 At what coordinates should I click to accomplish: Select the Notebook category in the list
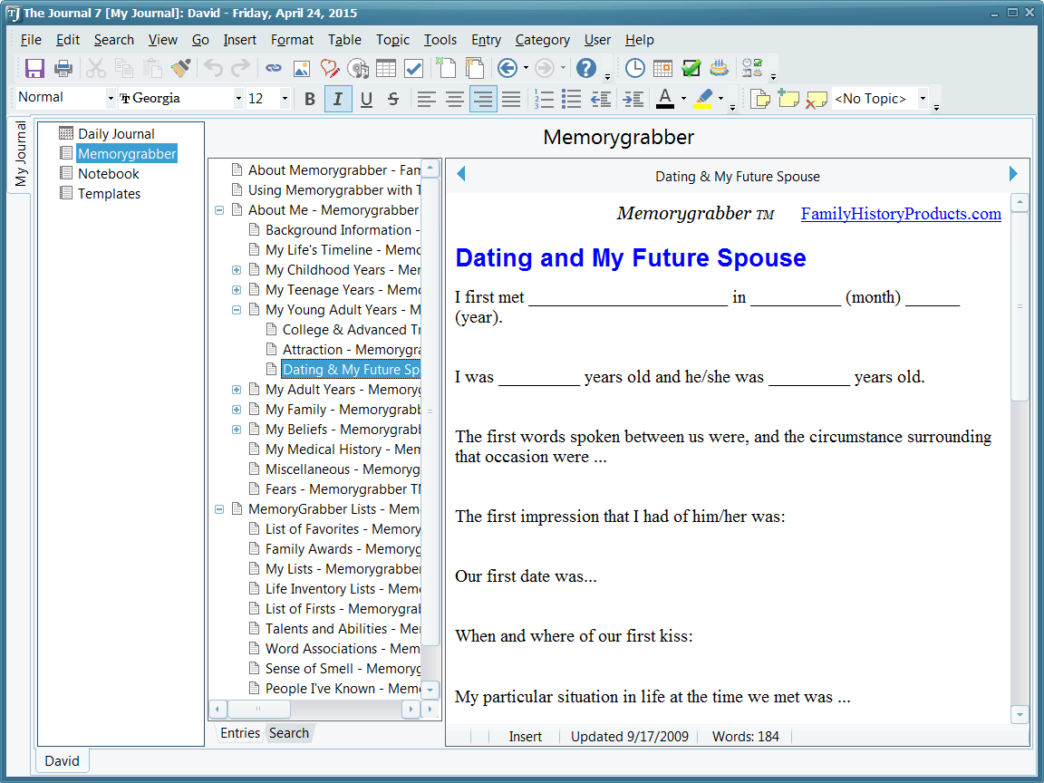pos(108,174)
